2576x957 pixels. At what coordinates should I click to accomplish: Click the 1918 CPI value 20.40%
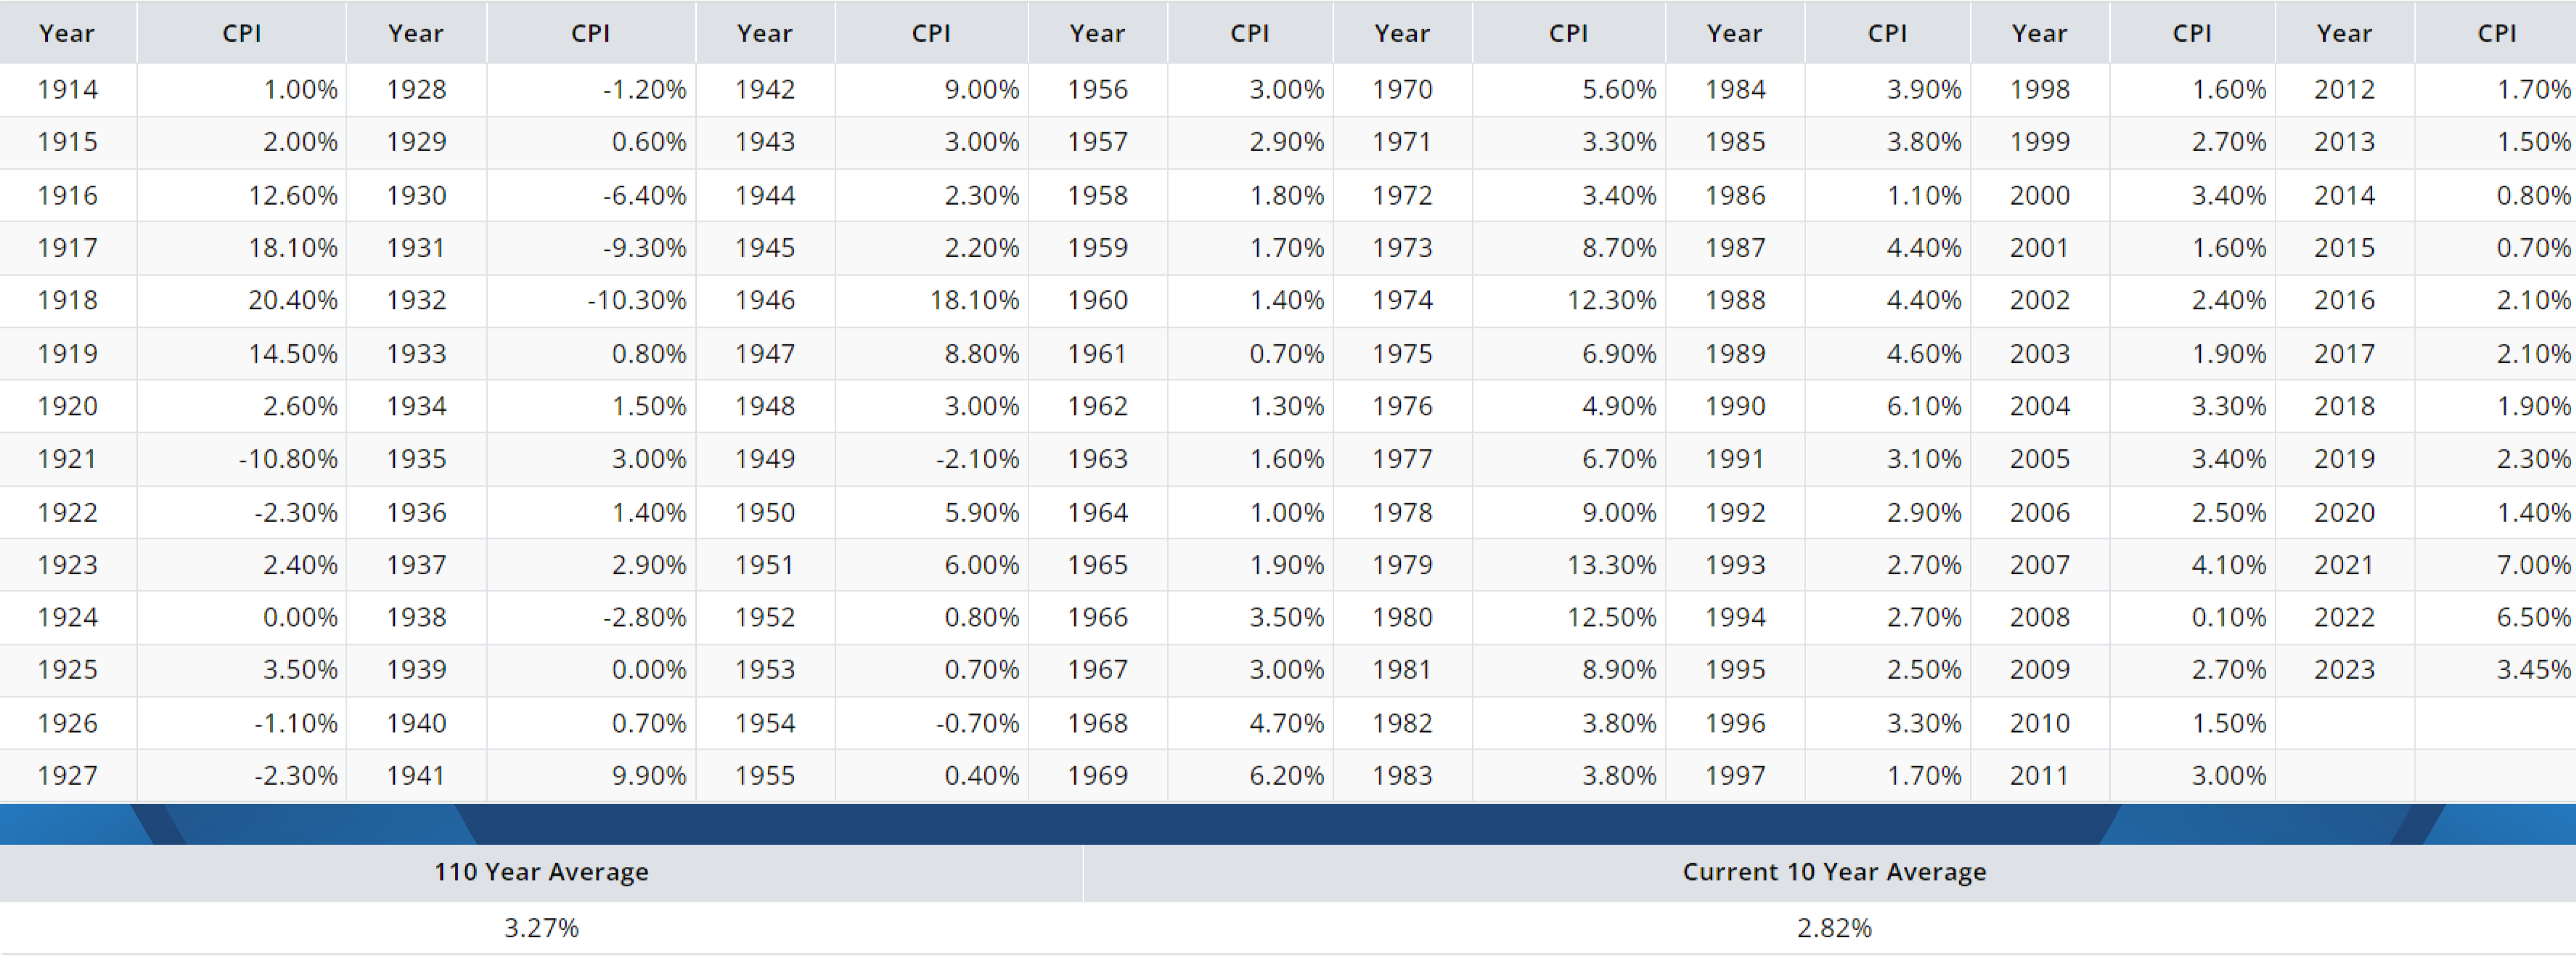click(x=292, y=300)
